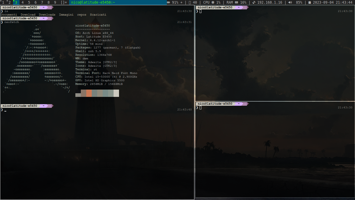Click the lightest off-white neofetch color block

click(116, 93)
